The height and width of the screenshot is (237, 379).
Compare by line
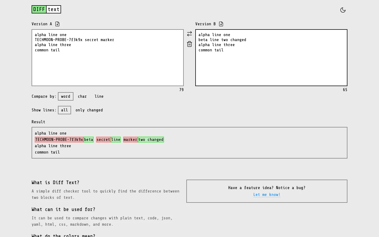click(x=99, y=96)
